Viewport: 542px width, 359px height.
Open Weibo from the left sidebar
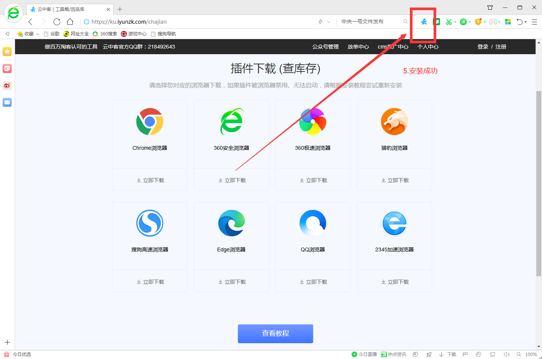(7, 85)
